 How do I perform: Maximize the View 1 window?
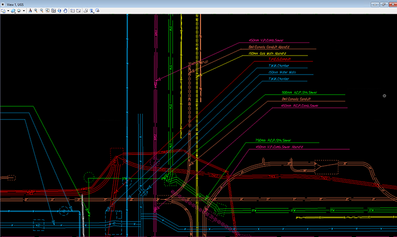[384, 3]
